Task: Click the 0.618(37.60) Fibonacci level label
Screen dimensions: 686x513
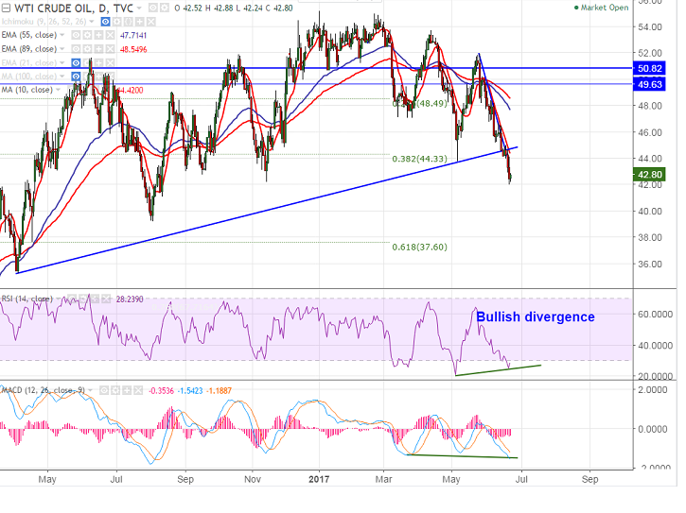Action: pos(419,247)
